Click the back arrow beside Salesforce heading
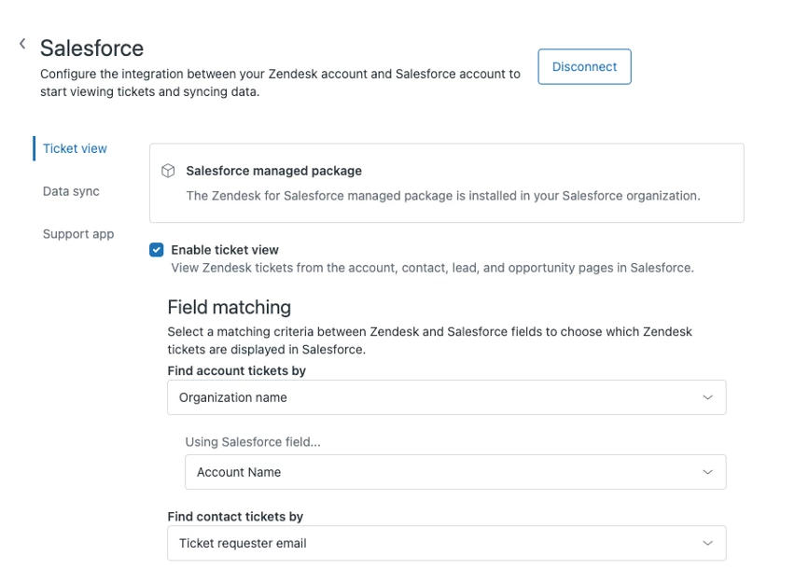This screenshot has height=569, width=795. [22, 44]
